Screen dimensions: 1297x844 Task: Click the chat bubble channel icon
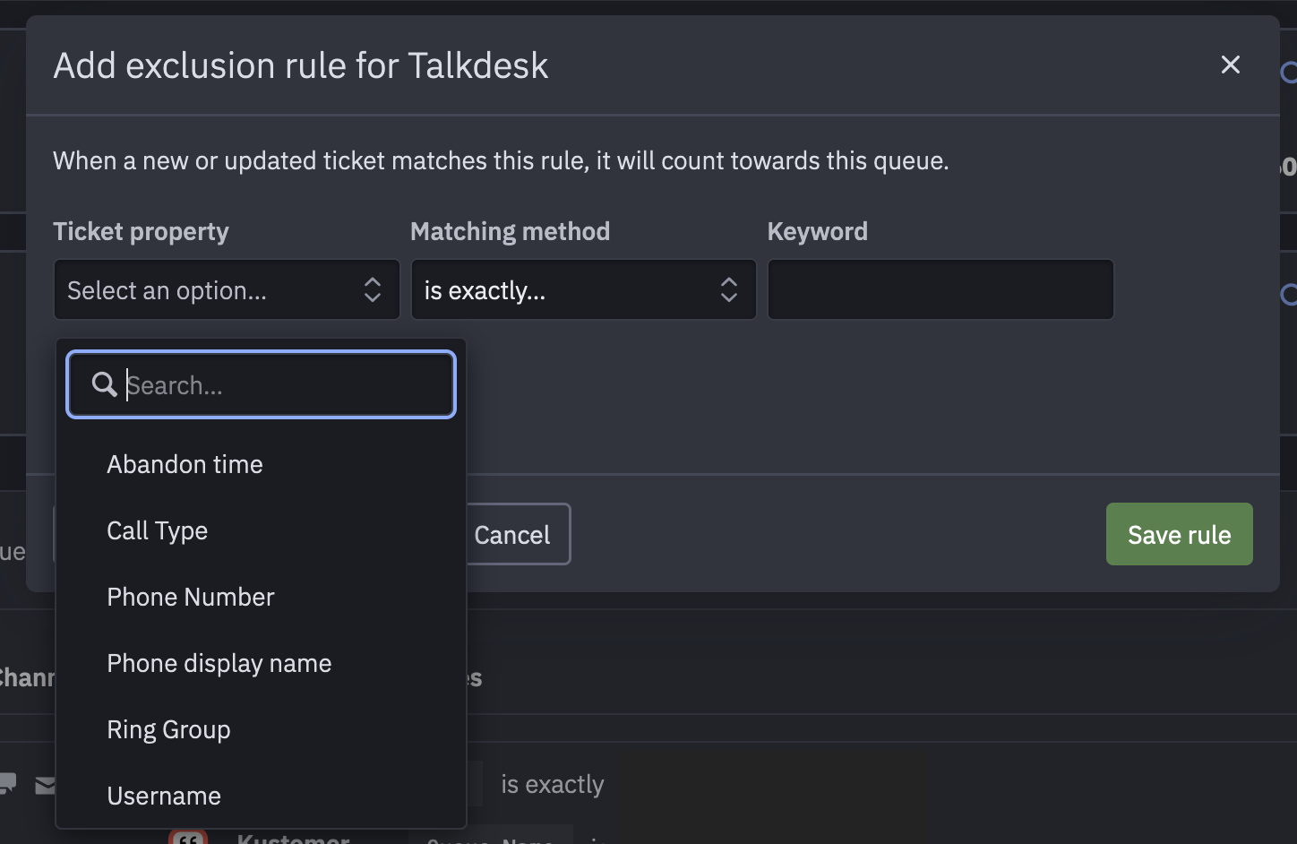coord(7,784)
